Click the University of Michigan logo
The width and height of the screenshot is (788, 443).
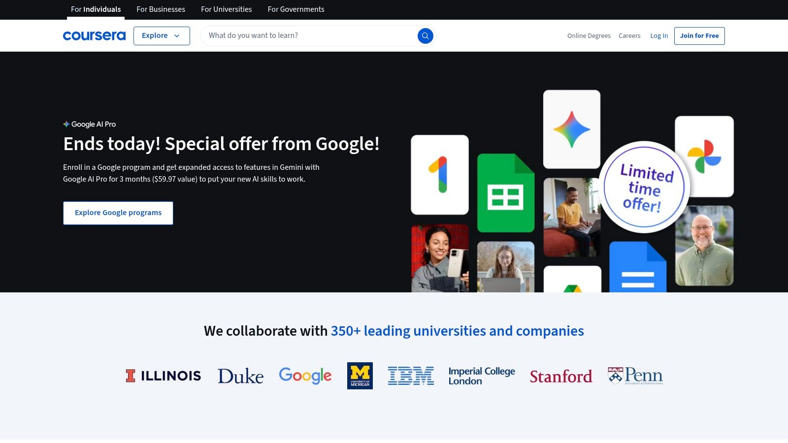(360, 376)
